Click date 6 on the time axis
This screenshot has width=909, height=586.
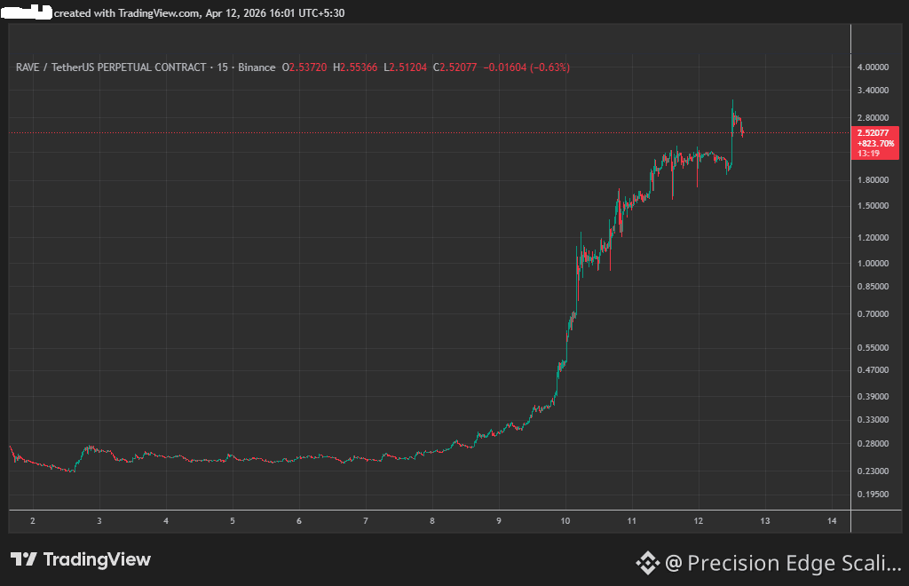[x=299, y=521]
